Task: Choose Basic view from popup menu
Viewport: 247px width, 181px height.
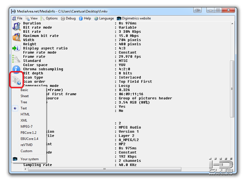Action: [x=29, y=90]
